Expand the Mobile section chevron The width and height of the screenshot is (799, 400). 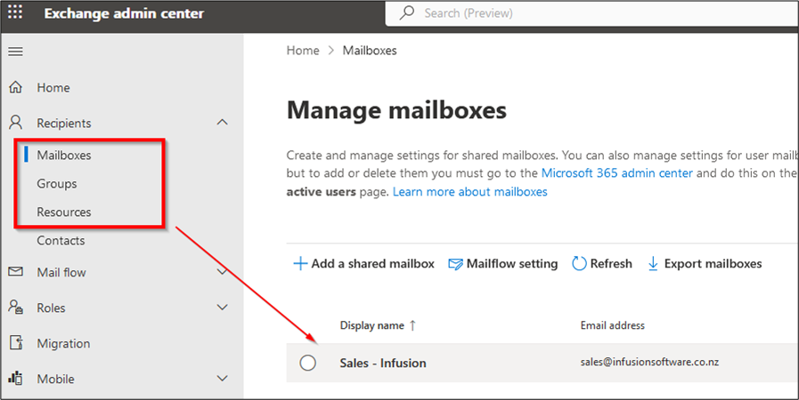tap(222, 378)
